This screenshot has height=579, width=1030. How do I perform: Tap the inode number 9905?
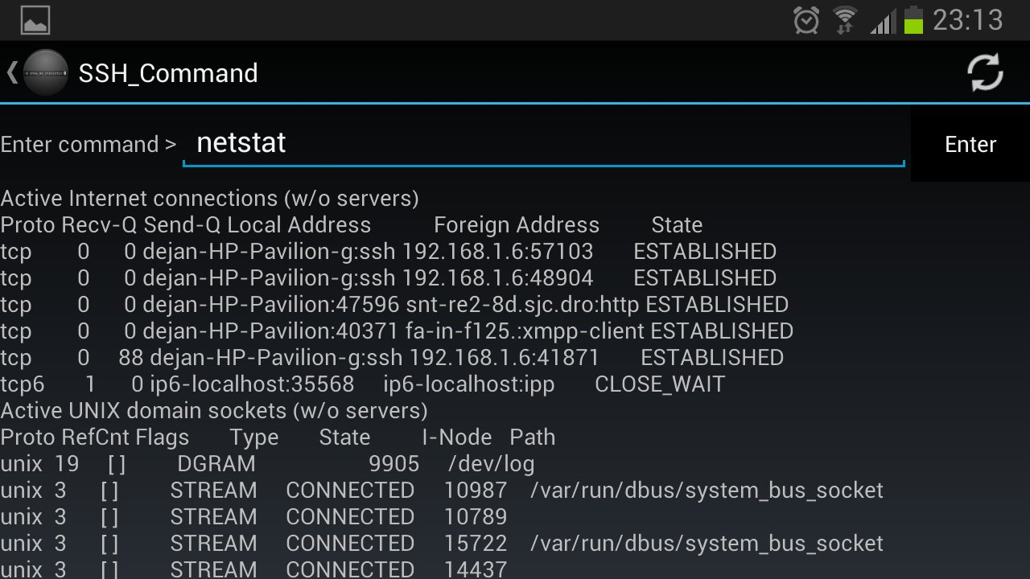[394, 464]
